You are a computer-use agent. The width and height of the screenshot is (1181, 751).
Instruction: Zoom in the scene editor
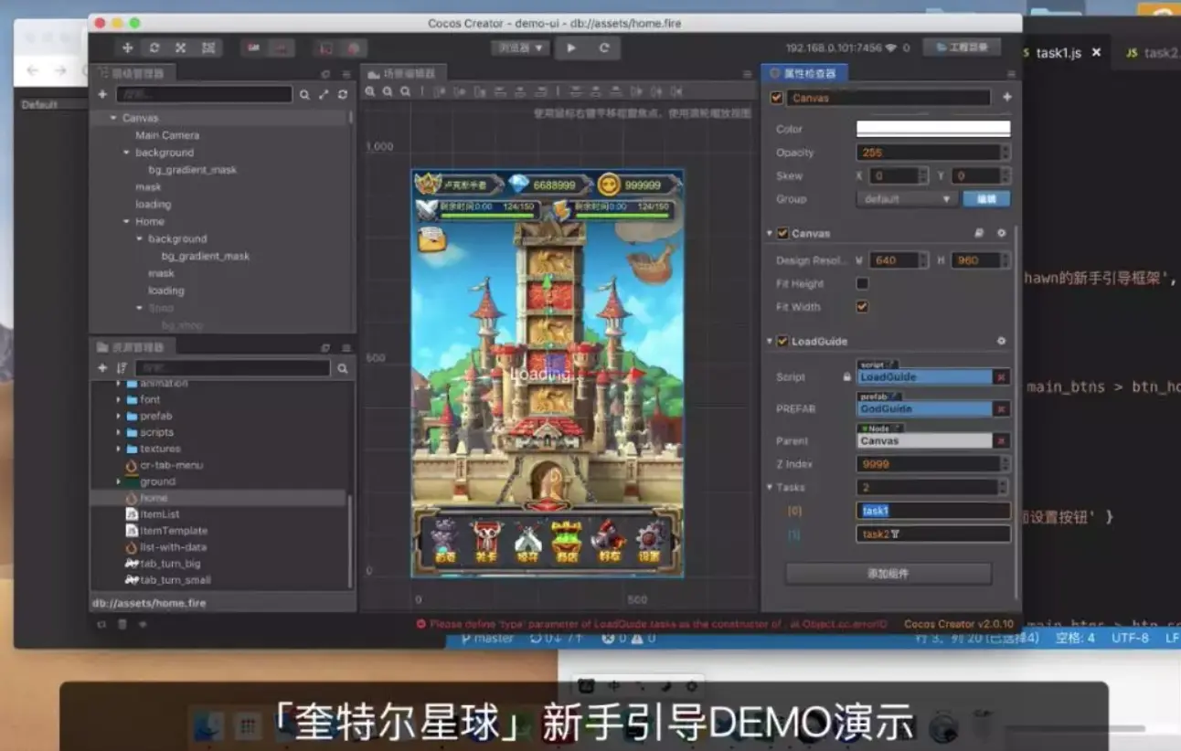click(x=370, y=91)
